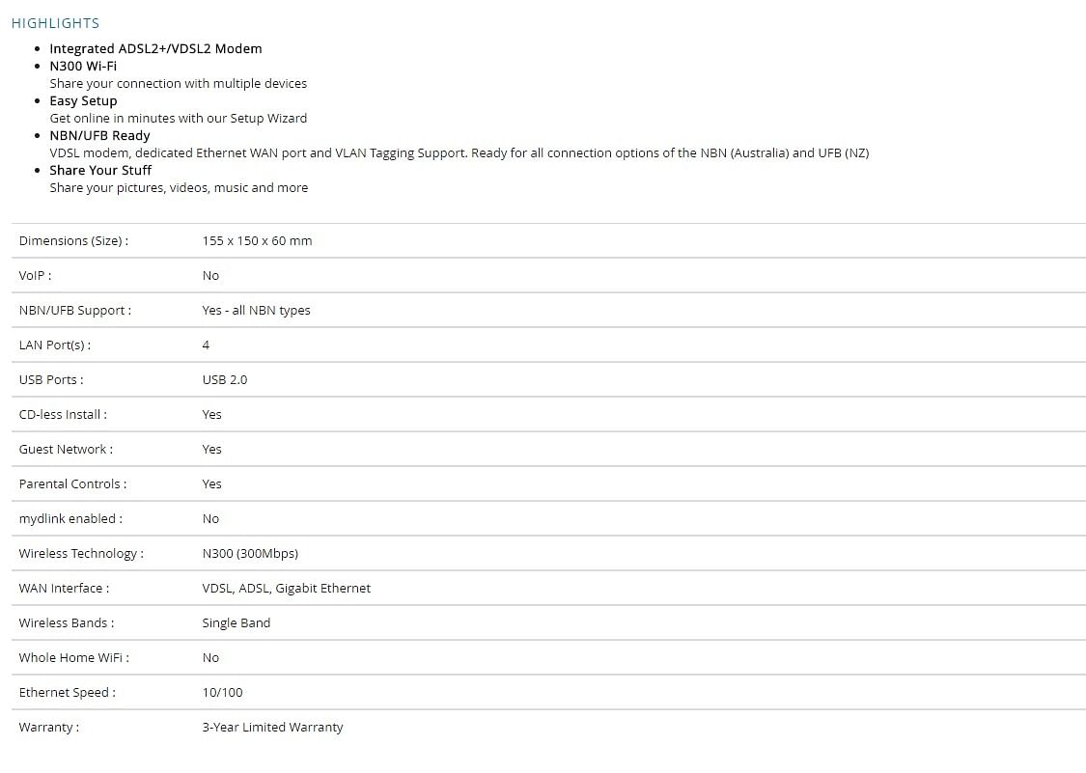The width and height of the screenshot is (1086, 773).
Task: Click the Parental Controls label
Action: [x=72, y=483]
